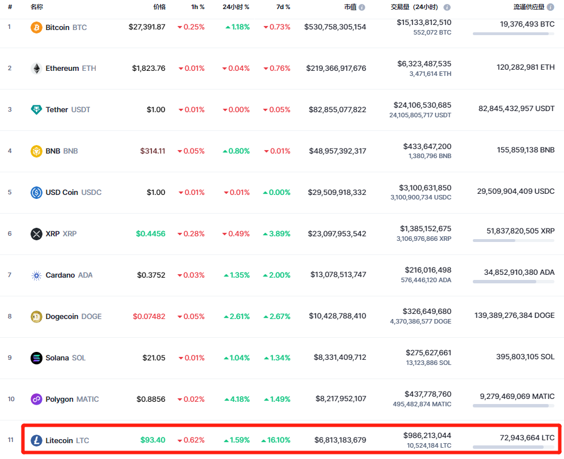Click the Tether green logo icon
Image resolution: width=564 pixels, height=459 pixels.
click(x=36, y=110)
